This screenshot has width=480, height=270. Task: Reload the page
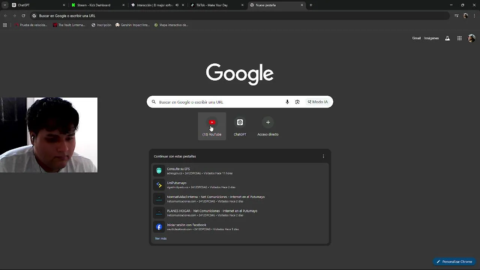coord(23,16)
